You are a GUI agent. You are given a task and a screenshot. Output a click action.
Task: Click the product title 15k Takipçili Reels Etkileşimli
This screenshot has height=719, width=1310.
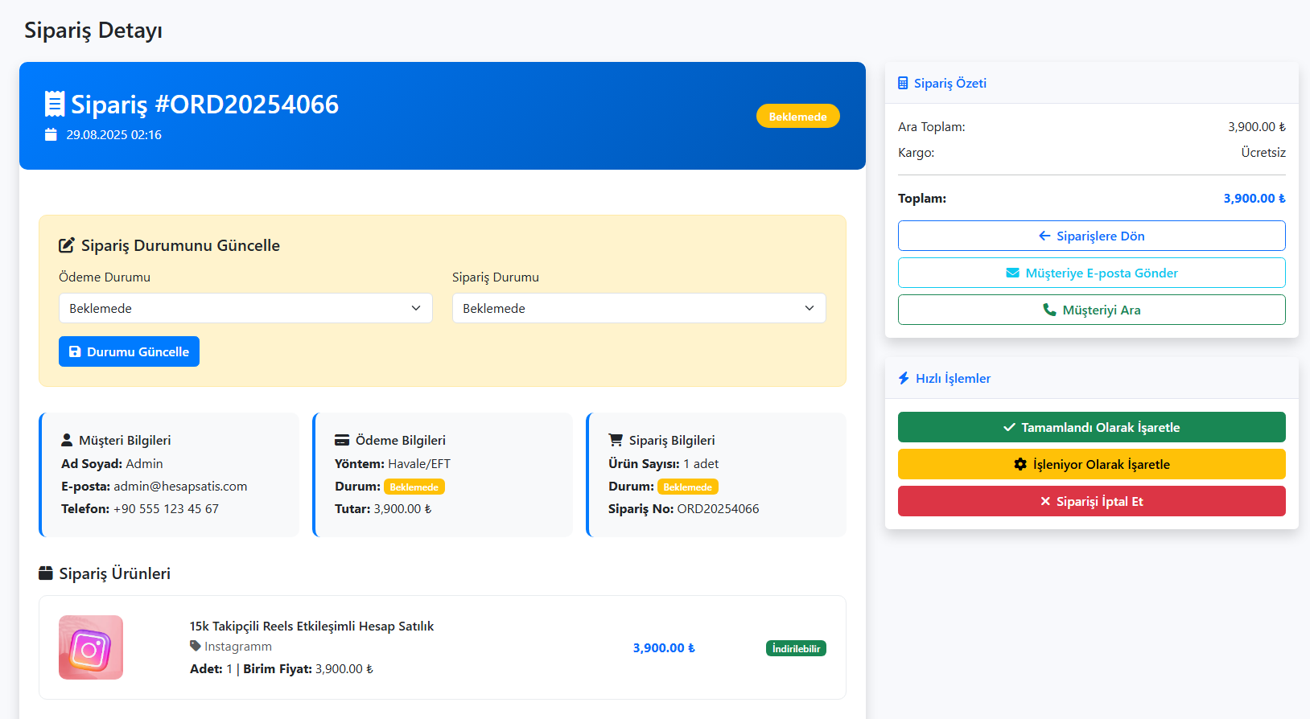click(311, 626)
